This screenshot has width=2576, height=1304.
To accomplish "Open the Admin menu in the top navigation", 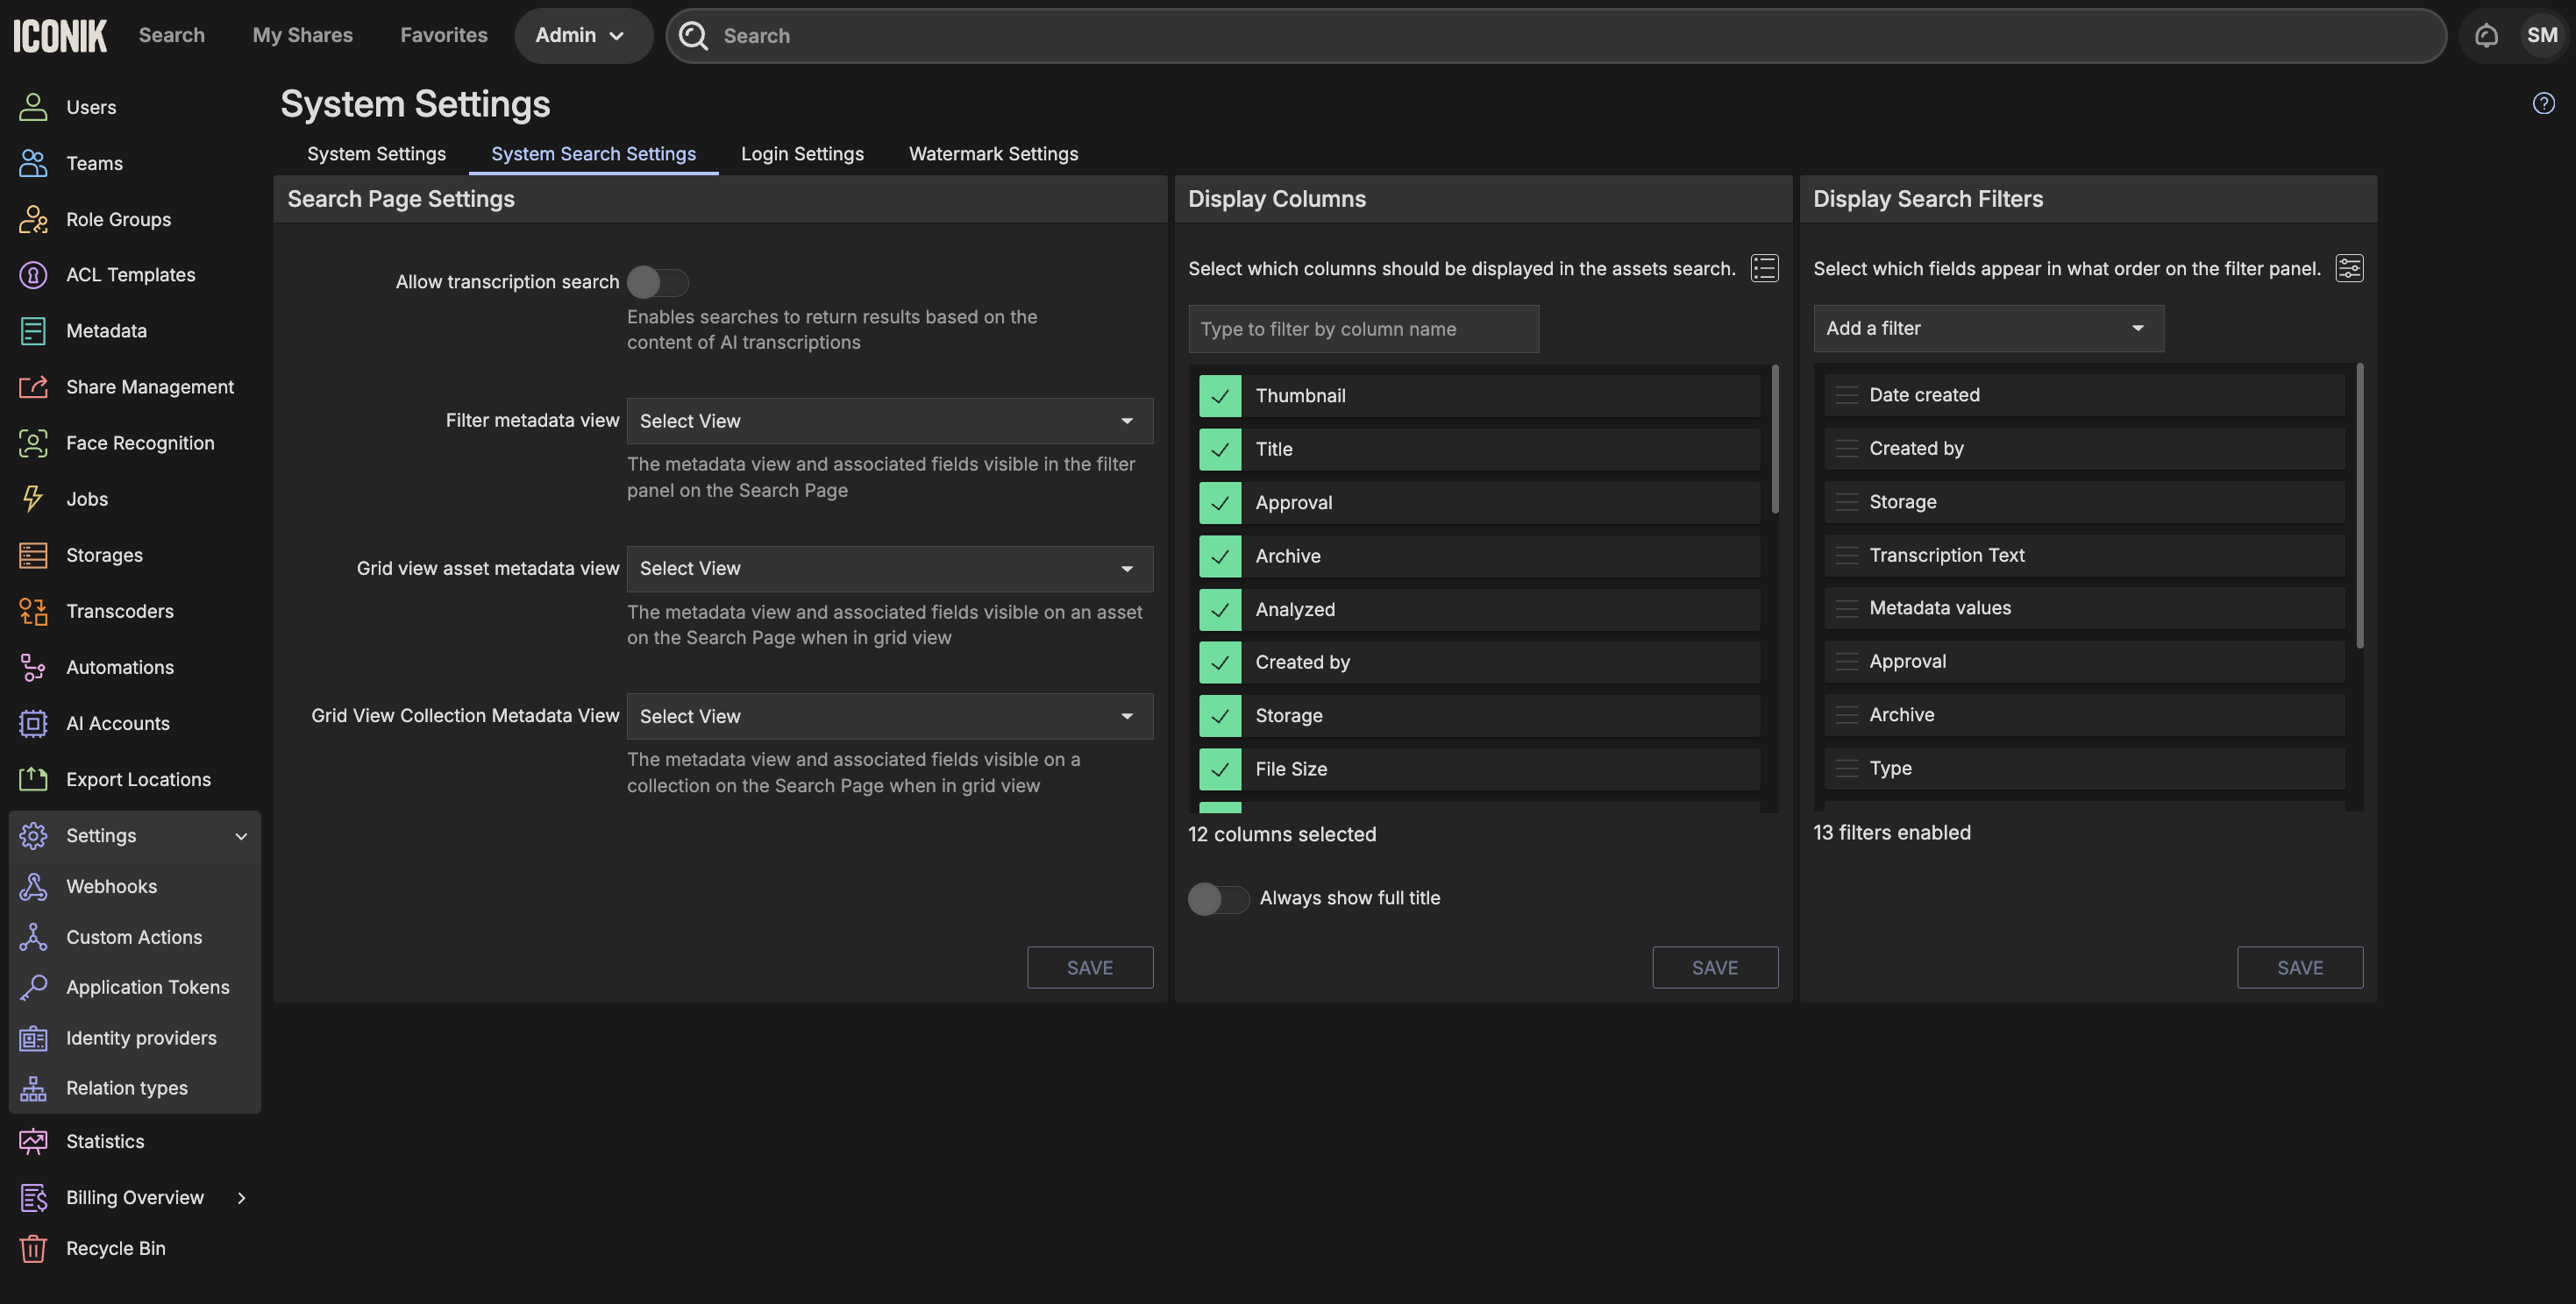I will click(x=581, y=36).
